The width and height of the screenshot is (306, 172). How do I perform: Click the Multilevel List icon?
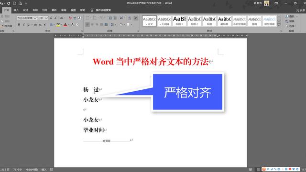pyautogui.click(x=102, y=18)
